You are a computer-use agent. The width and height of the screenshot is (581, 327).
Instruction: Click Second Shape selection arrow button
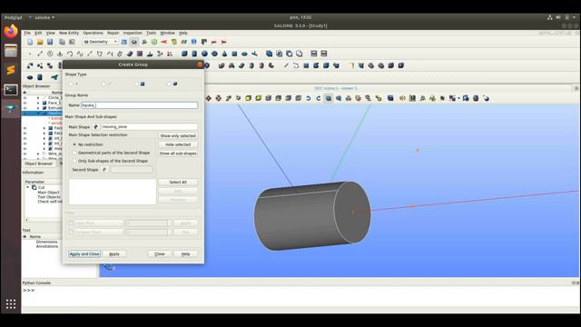point(104,170)
